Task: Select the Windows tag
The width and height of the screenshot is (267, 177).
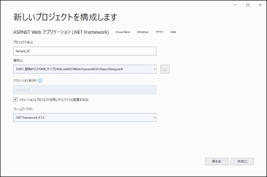Action: pyautogui.click(x=143, y=32)
